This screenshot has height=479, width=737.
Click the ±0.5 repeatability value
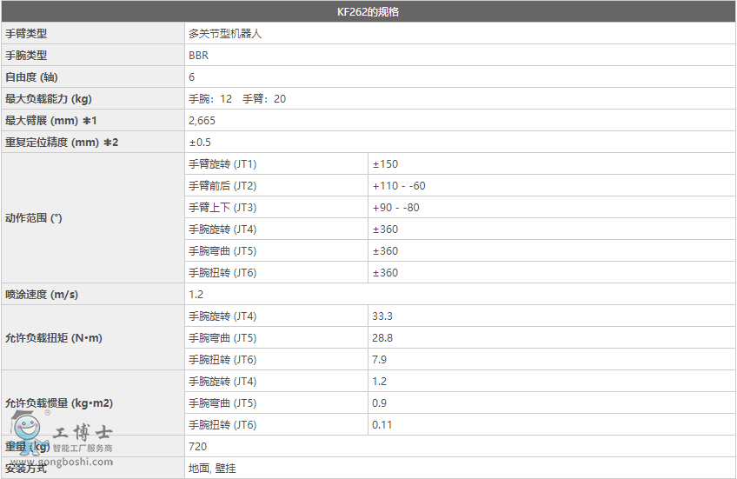click(x=200, y=143)
